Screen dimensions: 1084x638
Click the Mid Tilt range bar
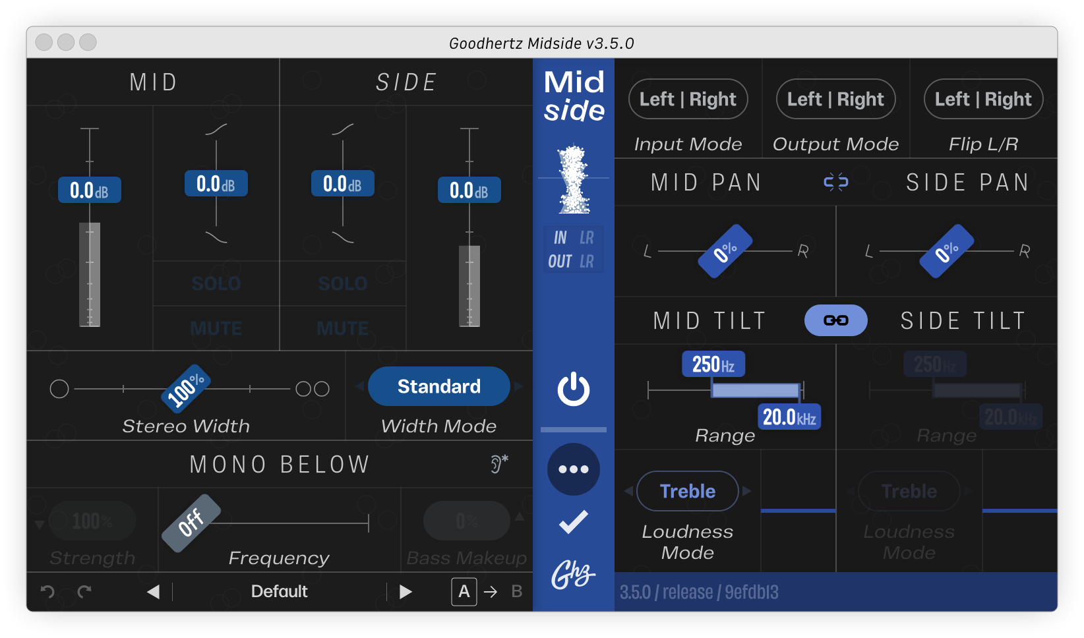[756, 390]
